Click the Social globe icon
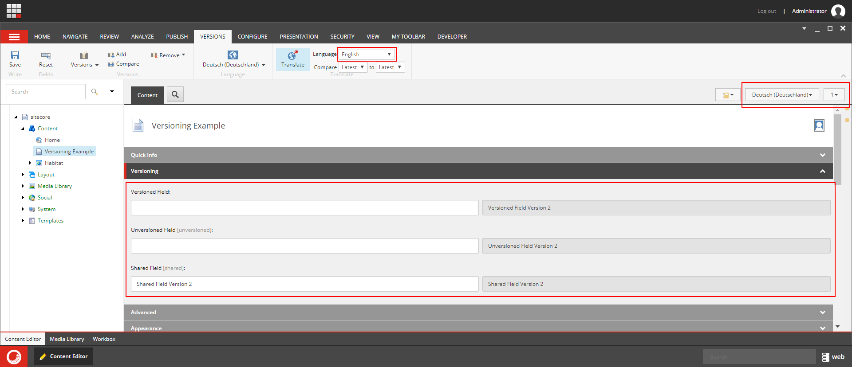852x367 pixels. point(32,198)
